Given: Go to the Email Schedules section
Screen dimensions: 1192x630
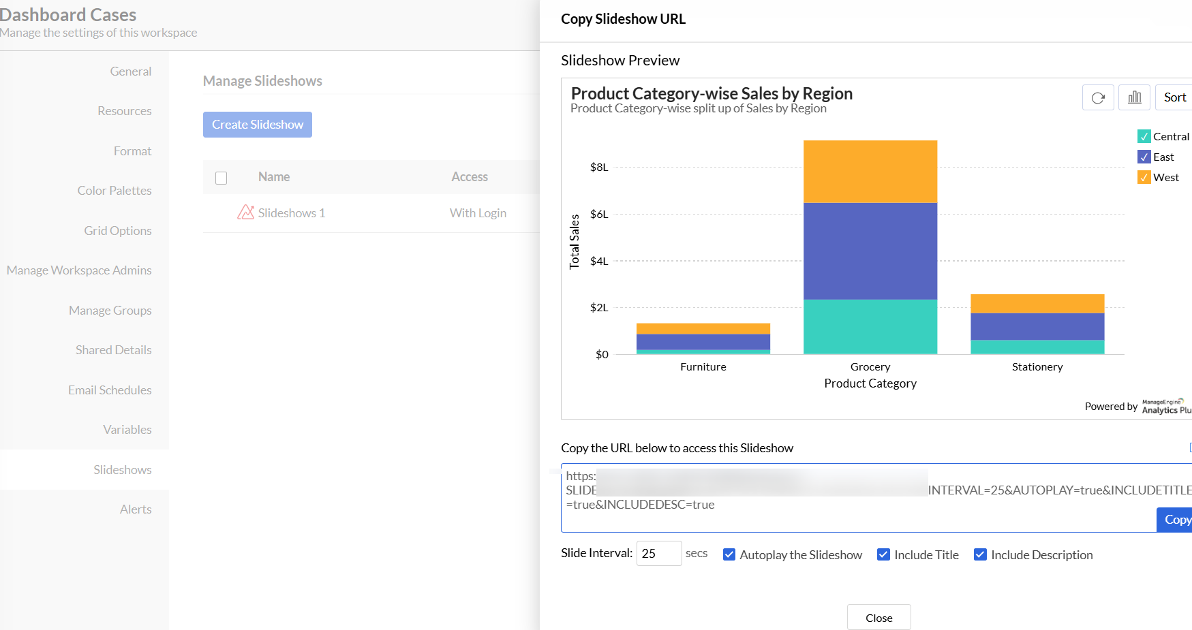Looking at the screenshot, I should tap(110, 390).
